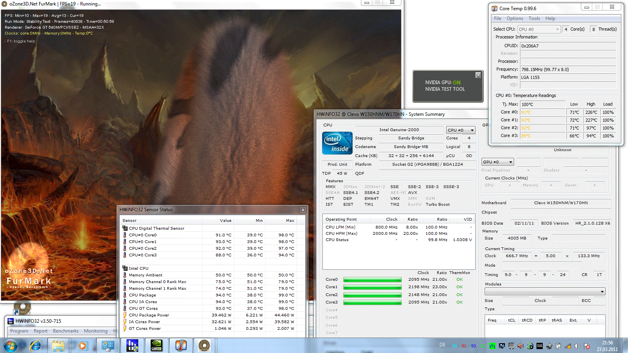Open HWiNFO32 Report menu

40,331
